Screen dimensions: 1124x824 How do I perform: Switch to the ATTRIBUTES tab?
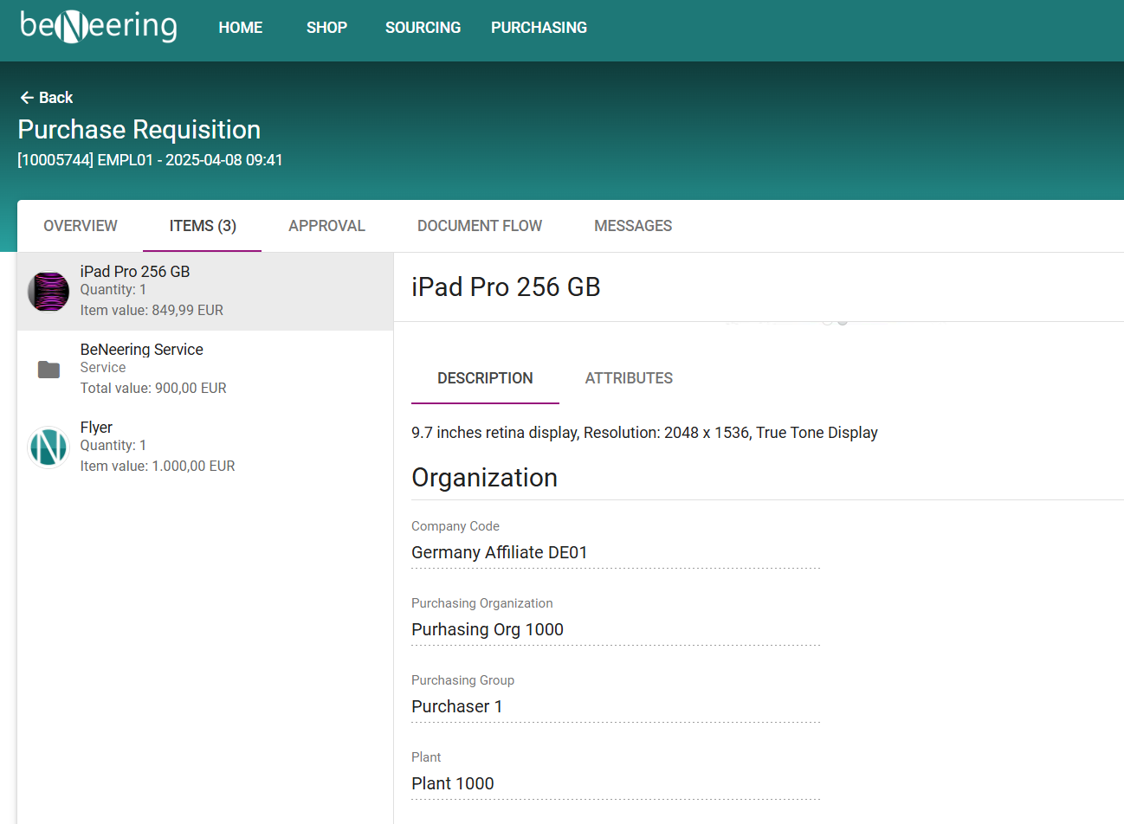[629, 378]
